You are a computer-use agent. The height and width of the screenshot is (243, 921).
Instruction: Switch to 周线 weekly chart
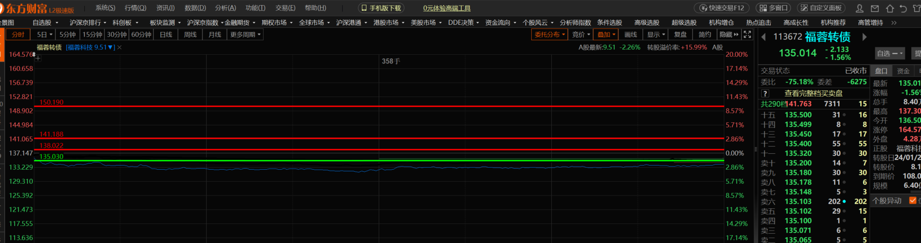(191, 35)
